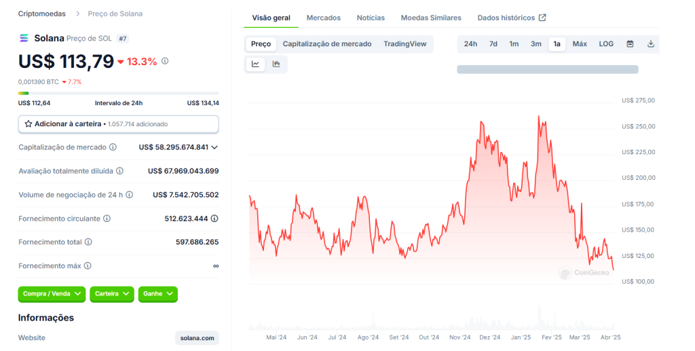Image resolution: width=695 pixels, height=351 pixels.
Task: Show Capitalização de mercado chart mode
Action: coord(327,44)
